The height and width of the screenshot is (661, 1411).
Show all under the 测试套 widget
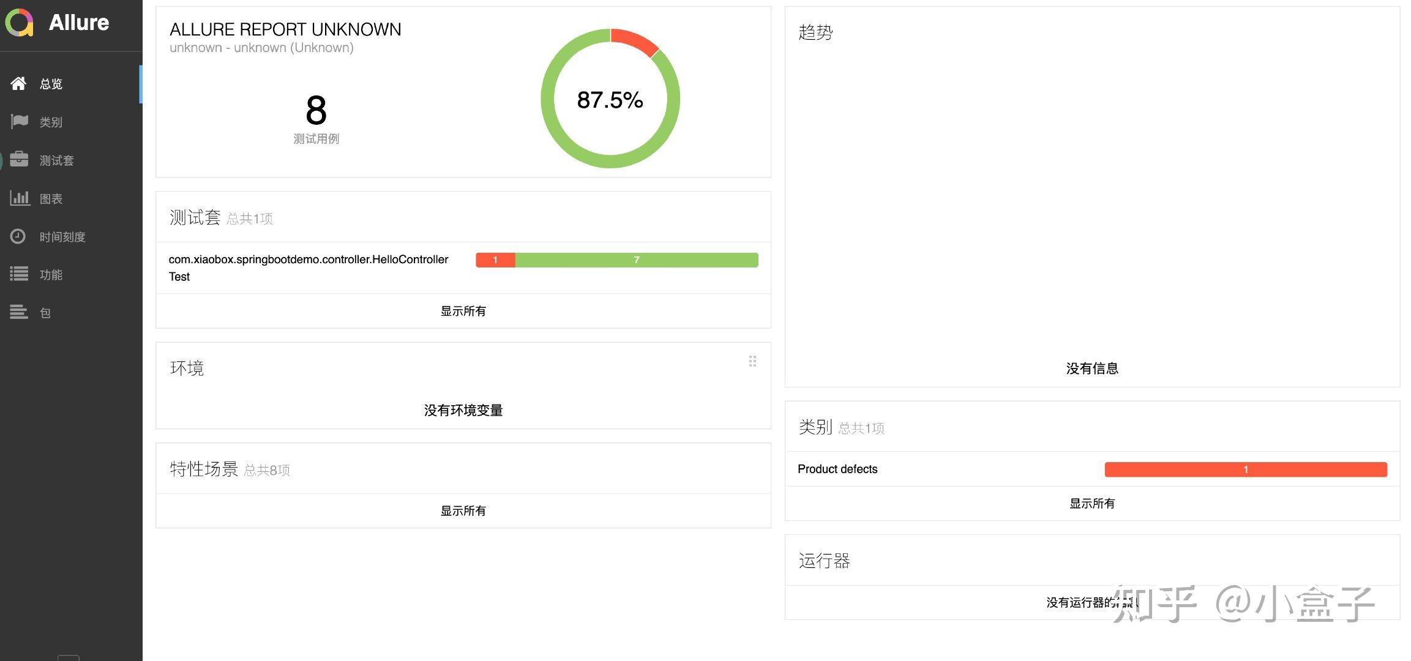[x=463, y=311]
